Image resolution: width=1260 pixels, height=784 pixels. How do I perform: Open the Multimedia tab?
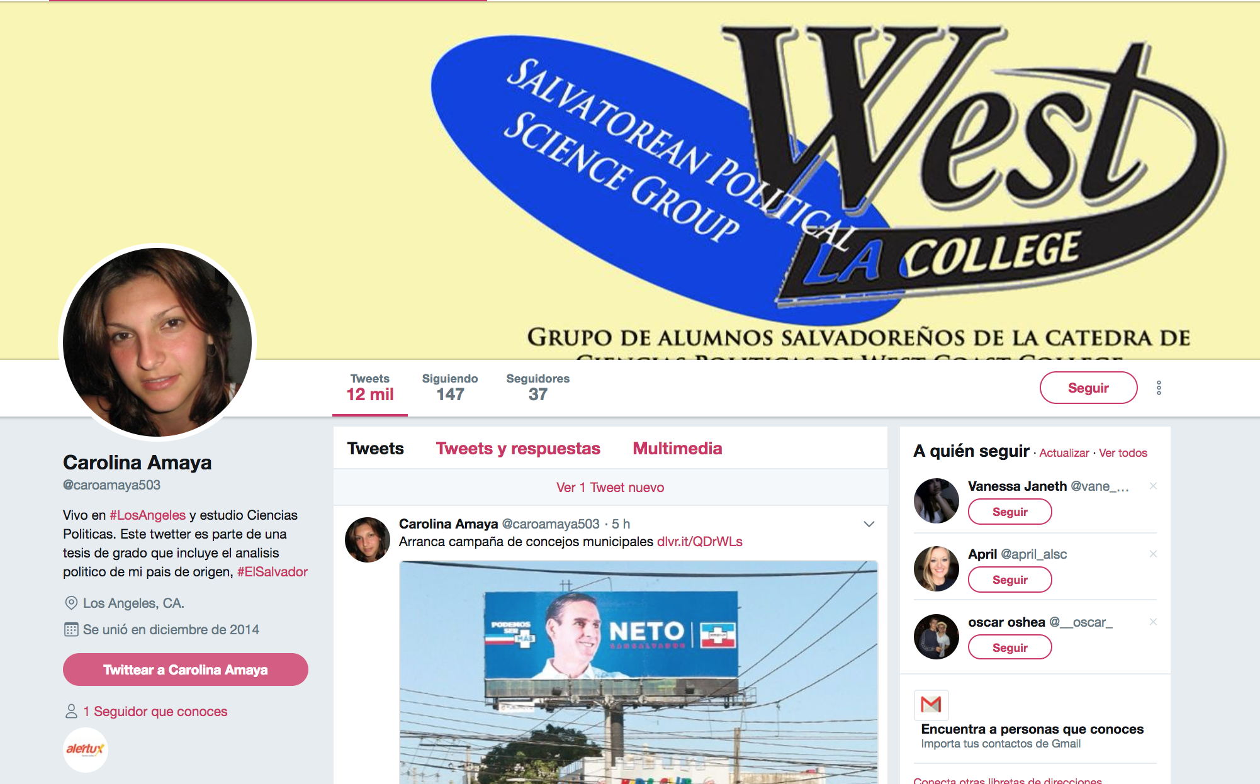(x=677, y=448)
